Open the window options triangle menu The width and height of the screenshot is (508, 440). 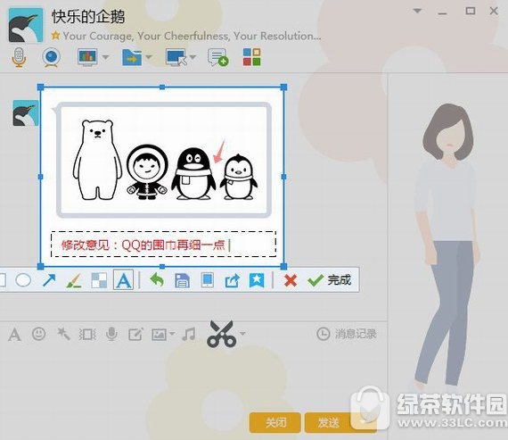(417, 11)
